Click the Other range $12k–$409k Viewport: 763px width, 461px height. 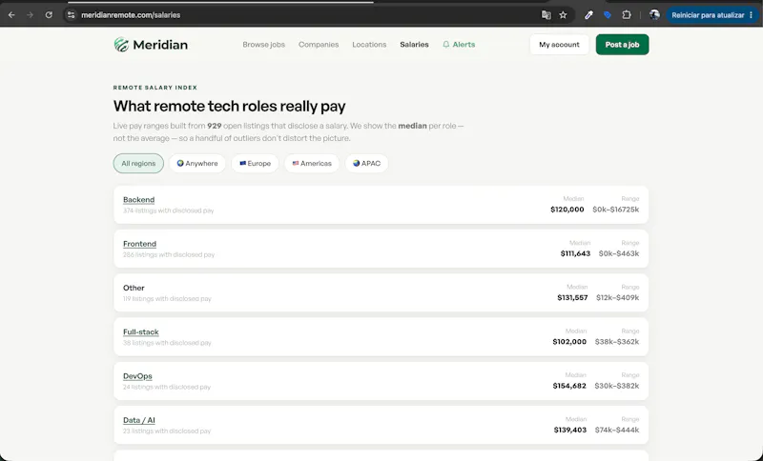pyautogui.click(x=617, y=298)
